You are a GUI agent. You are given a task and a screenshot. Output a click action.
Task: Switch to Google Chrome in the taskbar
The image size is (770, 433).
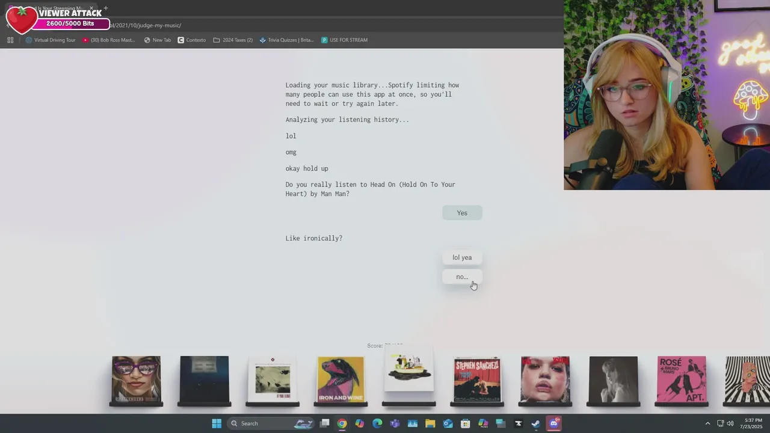point(342,423)
